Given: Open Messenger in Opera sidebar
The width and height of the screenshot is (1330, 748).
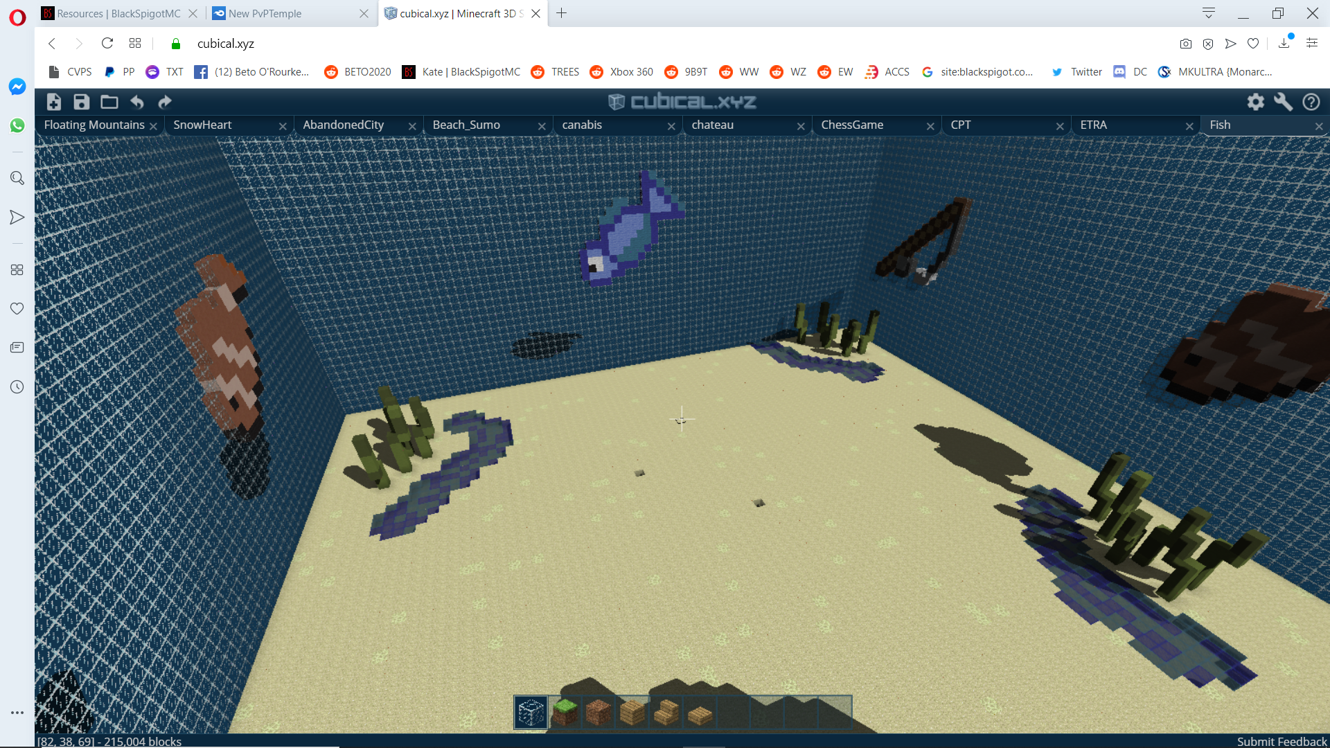Looking at the screenshot, I should point(17,87).
